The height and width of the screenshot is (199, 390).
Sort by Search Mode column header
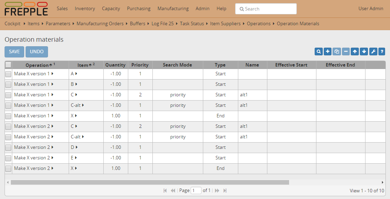pos(178,65)
